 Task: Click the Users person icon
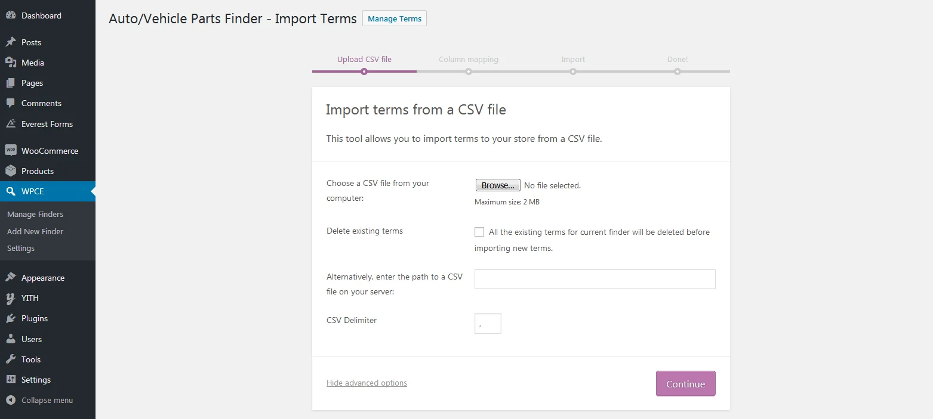coord(11,339)
